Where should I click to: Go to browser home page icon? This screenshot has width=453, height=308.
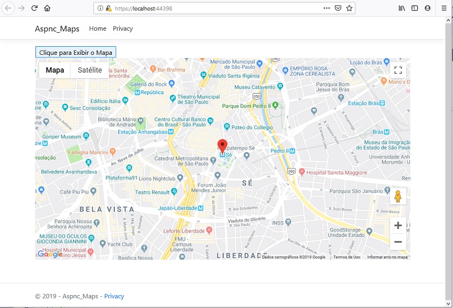47,8
